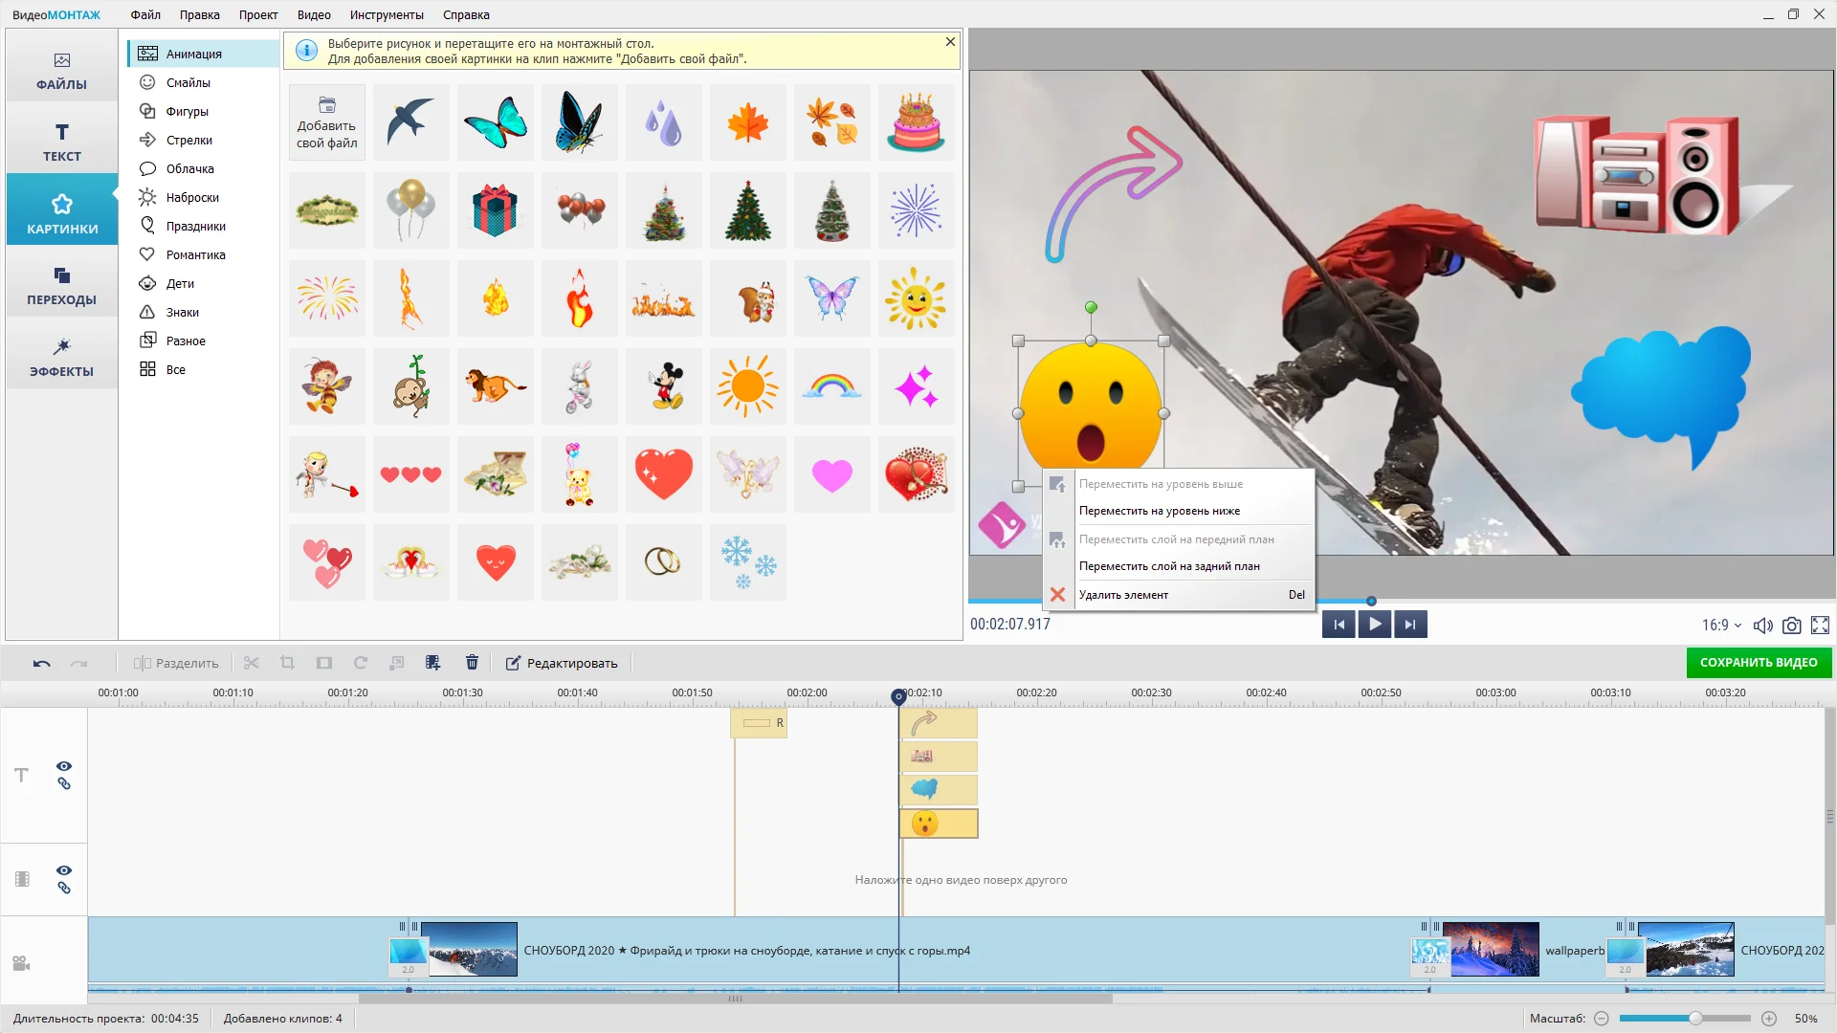
Task: Click the undo arrow in timeline toolbar
Action: 42,663
